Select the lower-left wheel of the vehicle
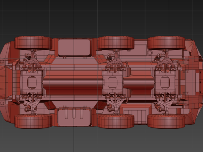This screenshot has width=203, height=152. (x=33, y=121)
